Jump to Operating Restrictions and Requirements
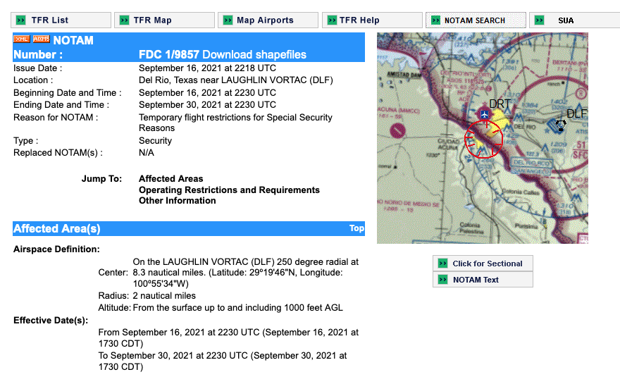The height and width of the screenshot is (384, 620). point(229,190)
